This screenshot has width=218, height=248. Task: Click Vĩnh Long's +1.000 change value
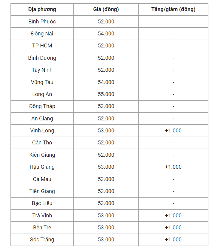click(x=173, y=131)
